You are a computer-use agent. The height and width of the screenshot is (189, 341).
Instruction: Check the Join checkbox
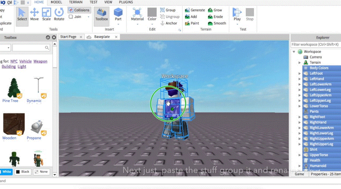pos(71,17)
